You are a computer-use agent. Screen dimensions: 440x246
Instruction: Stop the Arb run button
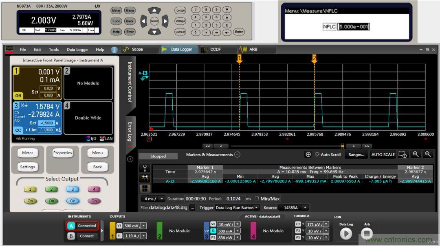(367, 233)
